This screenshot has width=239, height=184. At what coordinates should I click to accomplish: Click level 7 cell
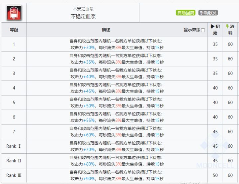(x=14, y=131)
